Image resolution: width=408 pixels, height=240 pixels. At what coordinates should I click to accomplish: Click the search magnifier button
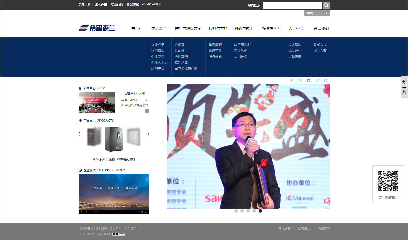coord(326,5)
